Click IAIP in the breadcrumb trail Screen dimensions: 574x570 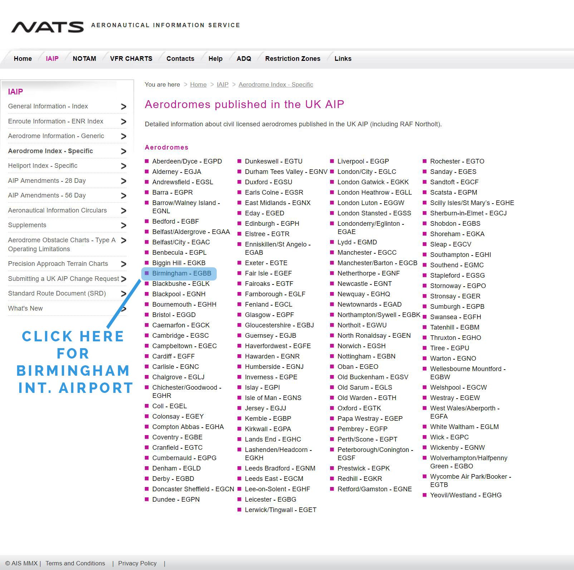point(222,84)
